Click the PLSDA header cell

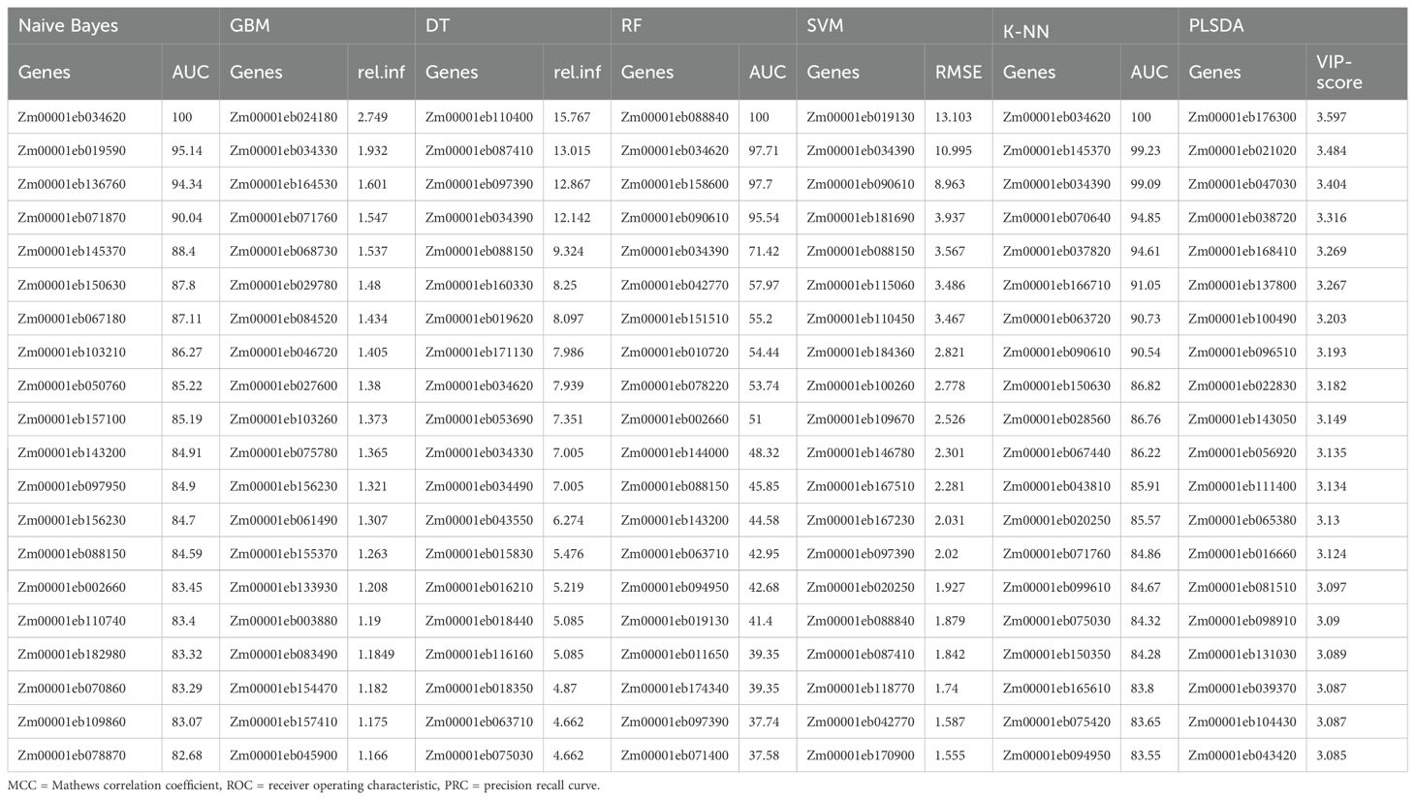(1293, 26)
